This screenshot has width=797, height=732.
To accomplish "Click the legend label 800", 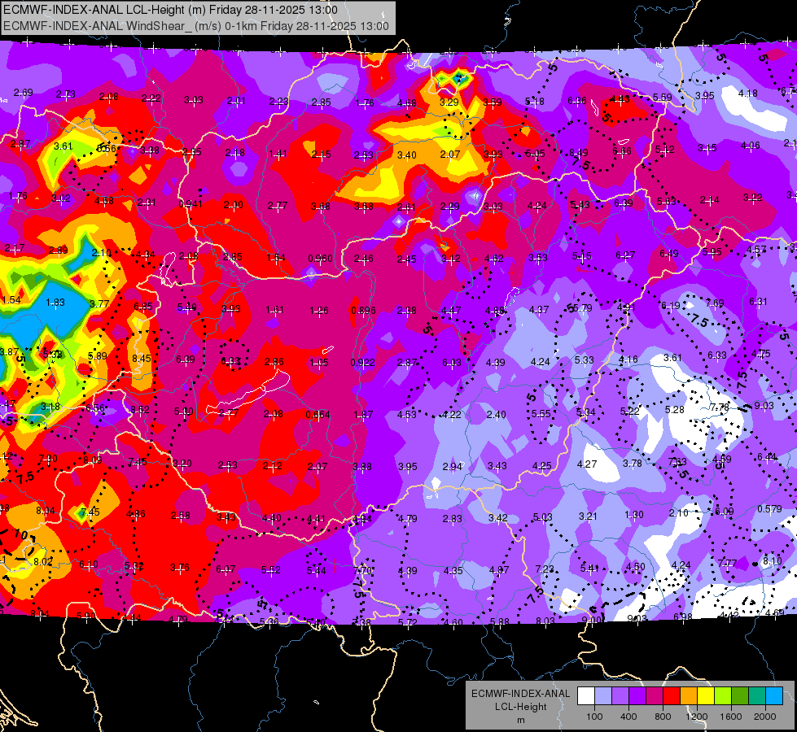I will tap(663, 717).
